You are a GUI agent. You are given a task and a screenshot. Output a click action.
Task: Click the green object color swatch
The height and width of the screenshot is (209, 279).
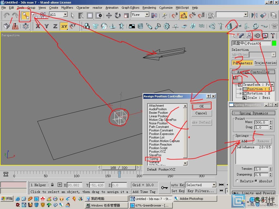(274, 43)
